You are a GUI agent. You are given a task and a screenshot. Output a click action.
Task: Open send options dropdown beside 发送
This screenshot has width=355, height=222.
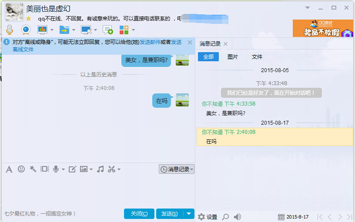(189, 214)
